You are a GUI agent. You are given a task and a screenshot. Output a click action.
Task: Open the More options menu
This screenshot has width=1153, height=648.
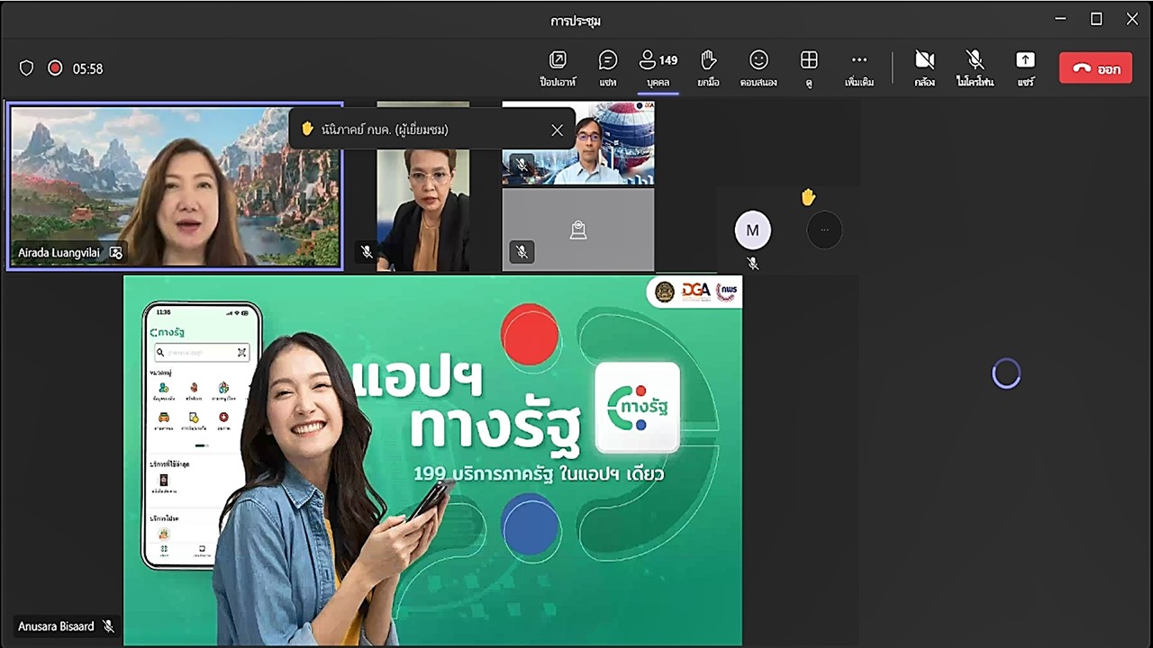click(x=859, y=68)
